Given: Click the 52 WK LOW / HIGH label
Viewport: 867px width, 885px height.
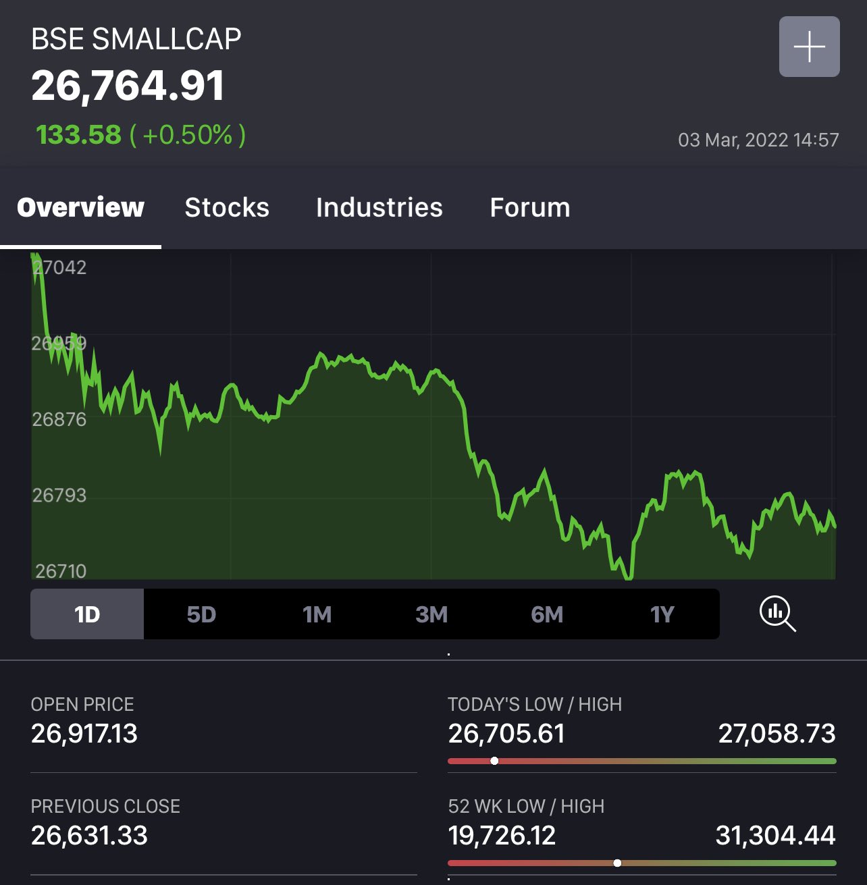Looking at the screenshot, I should coord(526,806).
